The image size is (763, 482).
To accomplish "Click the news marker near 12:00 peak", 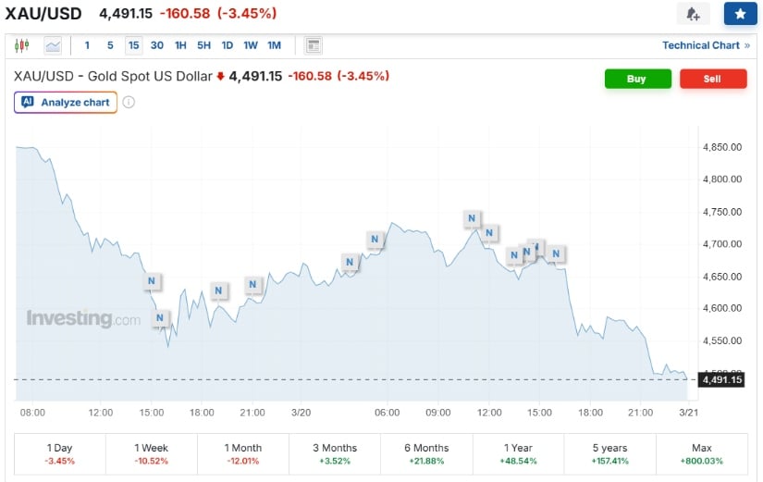I will (472, 219).
